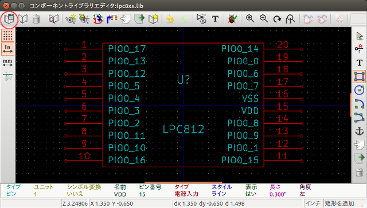
Task: Switch units to inches
Action: [x=7, y=49]
